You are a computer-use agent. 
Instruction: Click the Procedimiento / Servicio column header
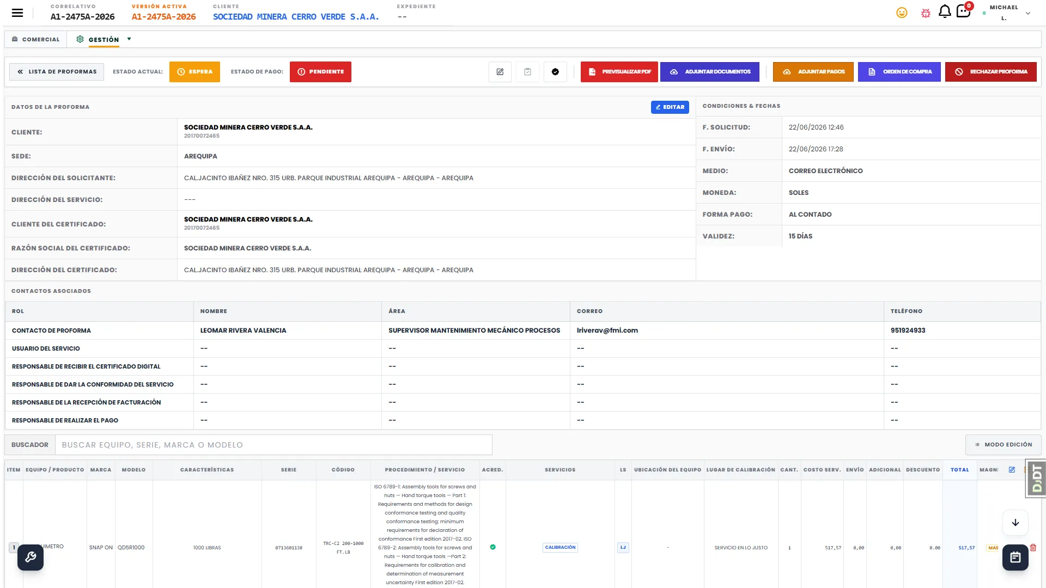pos(425,470)
